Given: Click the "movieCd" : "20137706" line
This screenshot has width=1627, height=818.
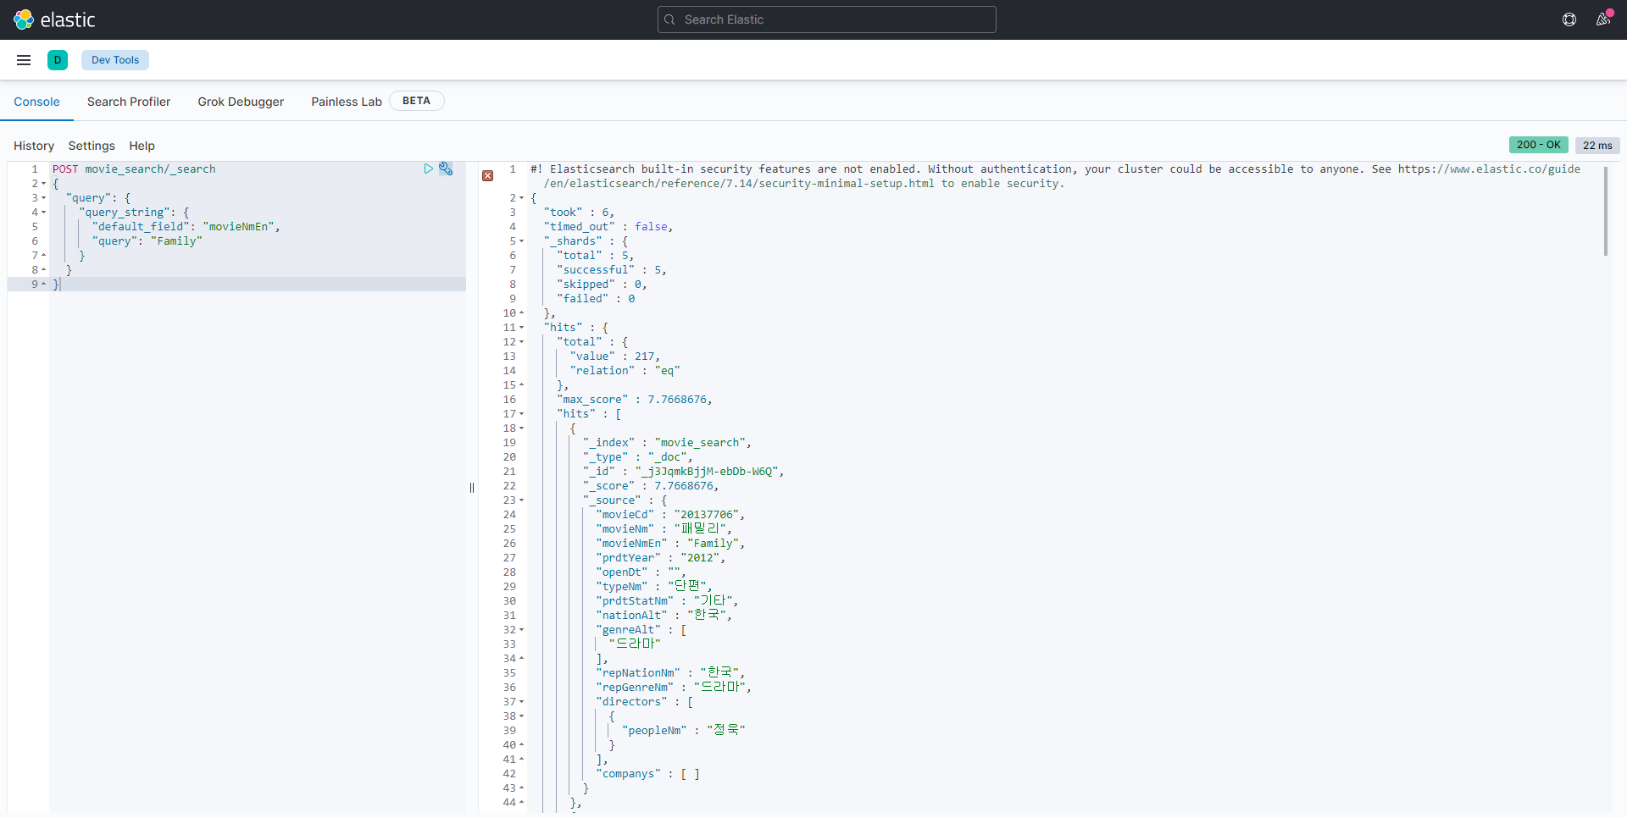Looking at the screenshot, I should click(x=670, y=515).
